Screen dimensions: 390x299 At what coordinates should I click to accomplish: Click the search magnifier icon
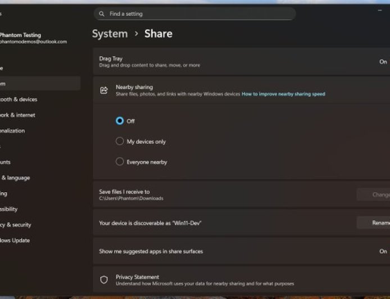102,13
